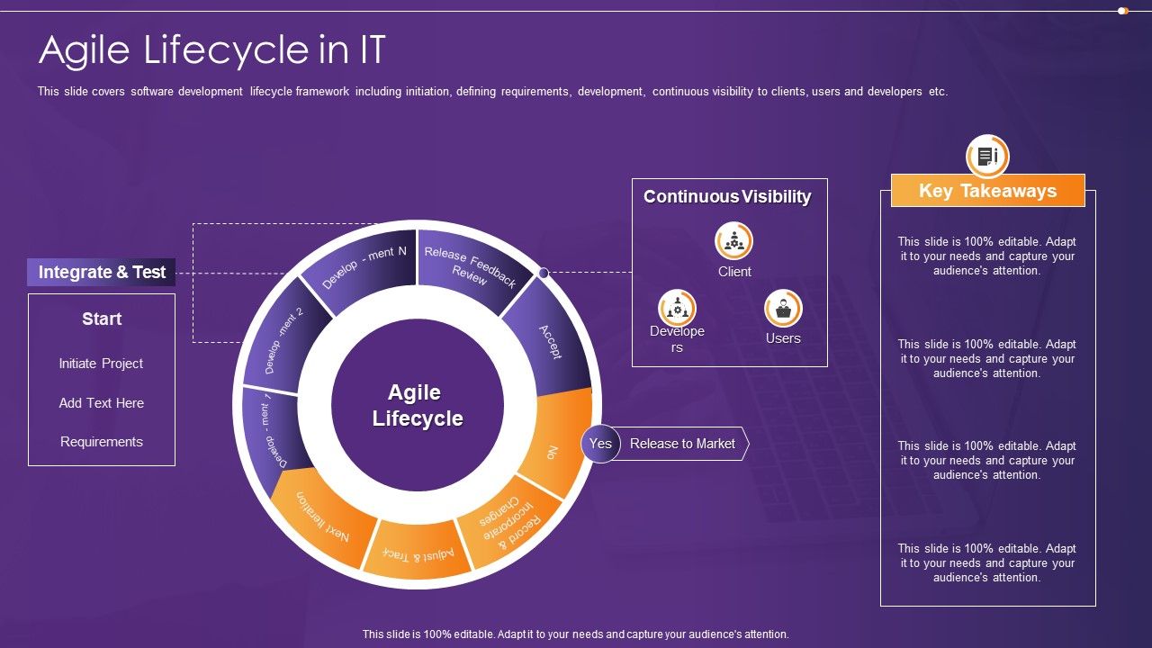The height and width of the screenshot is (648, 1152).
Task: Click the third Key Takeaways paragraph
Action: click(x=987, y=460)
